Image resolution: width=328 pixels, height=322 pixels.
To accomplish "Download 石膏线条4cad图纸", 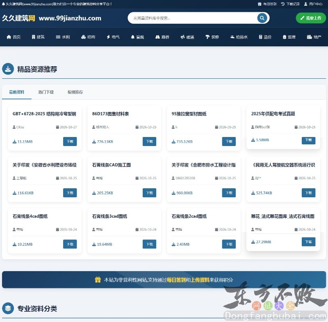I will tap(70, 244).
